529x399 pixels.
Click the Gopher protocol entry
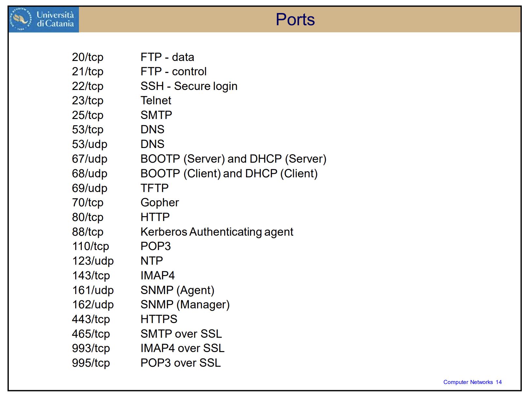[159, 203]
